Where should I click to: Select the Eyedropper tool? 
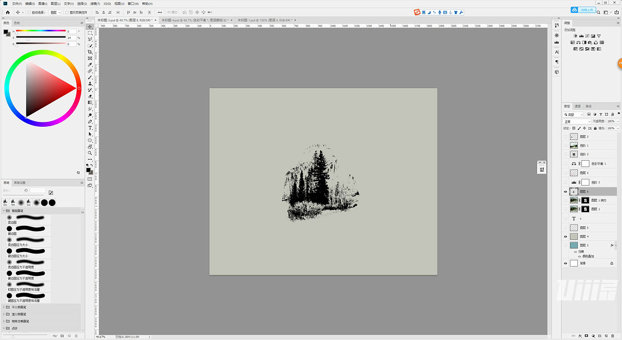click(x=90, y=65)
